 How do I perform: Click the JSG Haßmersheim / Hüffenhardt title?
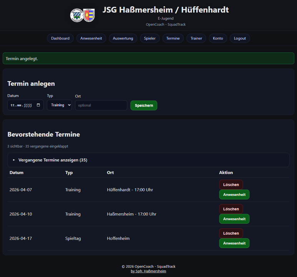[x=165, y=10]
